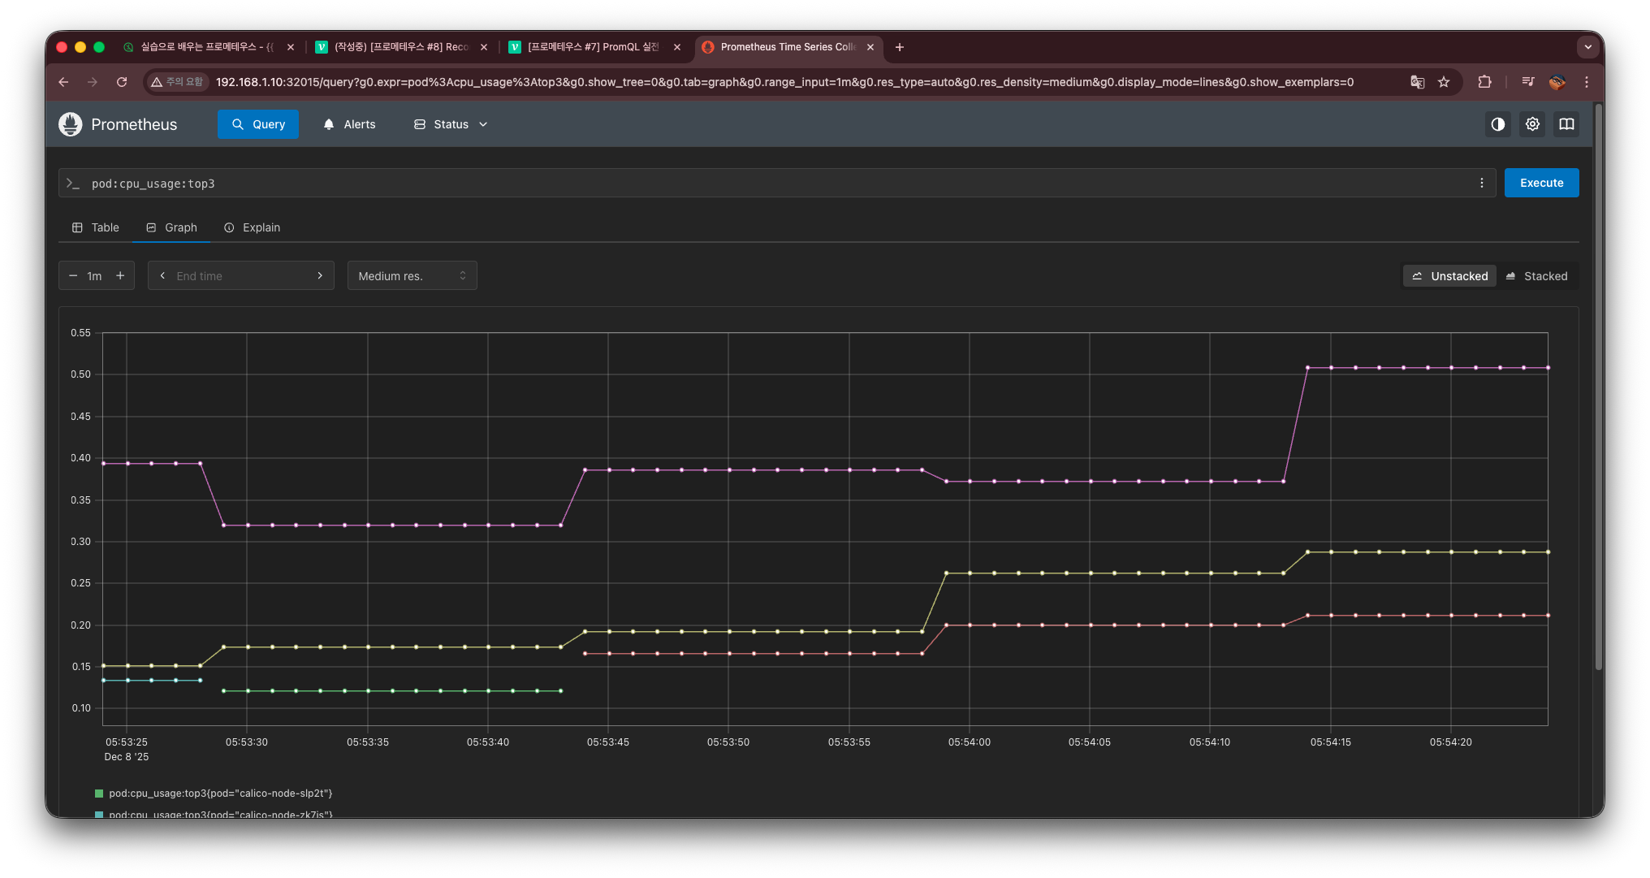This screenshot has height=878, width=1650.
Task: Increase range with plus icon
Action: tap(120, 276)
